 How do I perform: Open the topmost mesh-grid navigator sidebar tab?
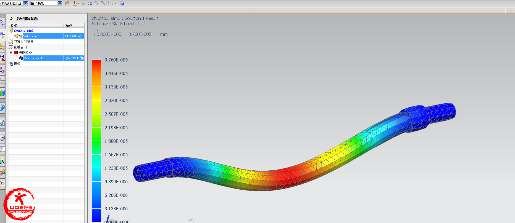click(2, 24)
